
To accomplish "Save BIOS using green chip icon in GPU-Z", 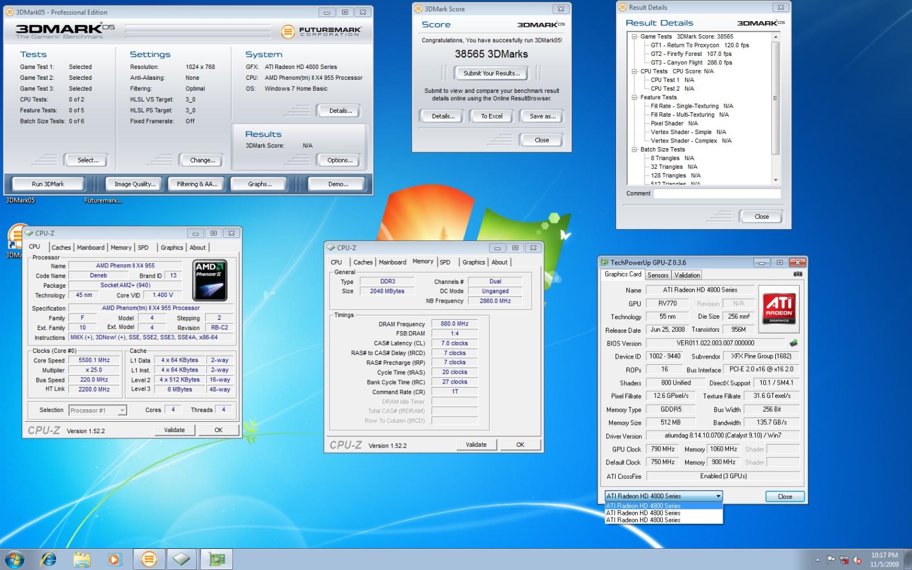I will tap(793, 343).
